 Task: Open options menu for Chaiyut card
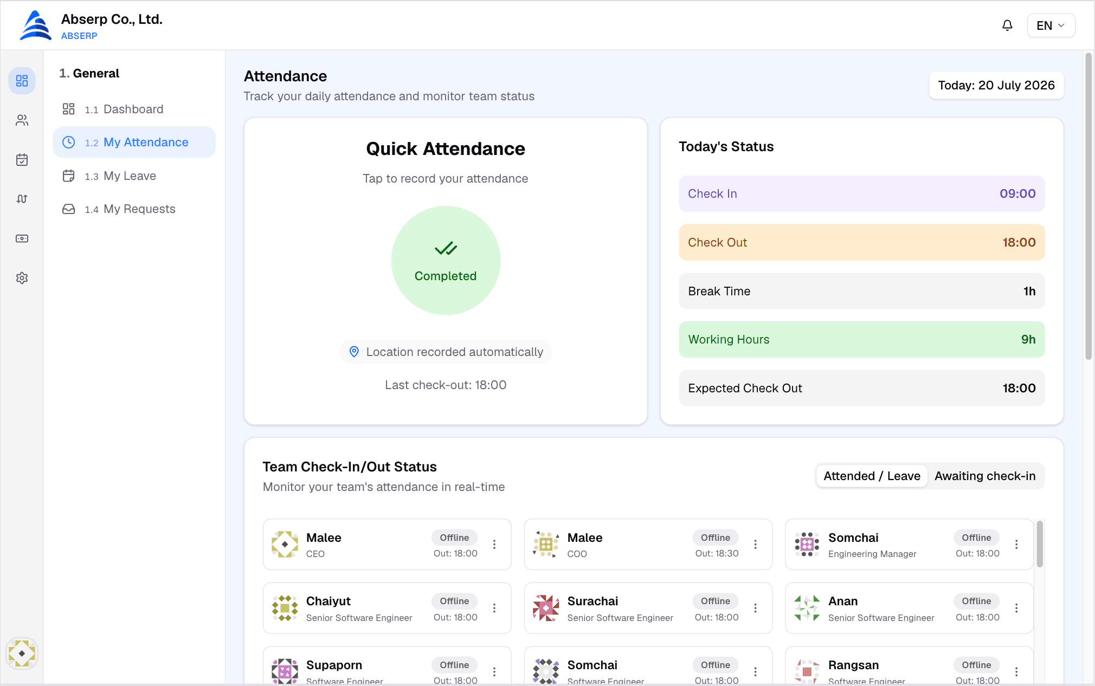pyautogui.click(x=494, y=608)
